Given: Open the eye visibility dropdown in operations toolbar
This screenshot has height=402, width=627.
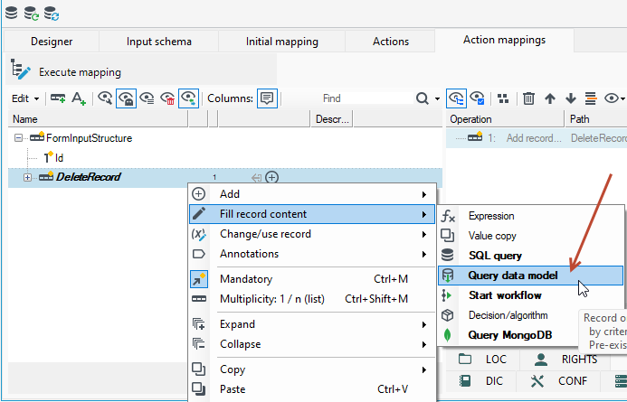Looking at the screenshot, I should [614, 98].
